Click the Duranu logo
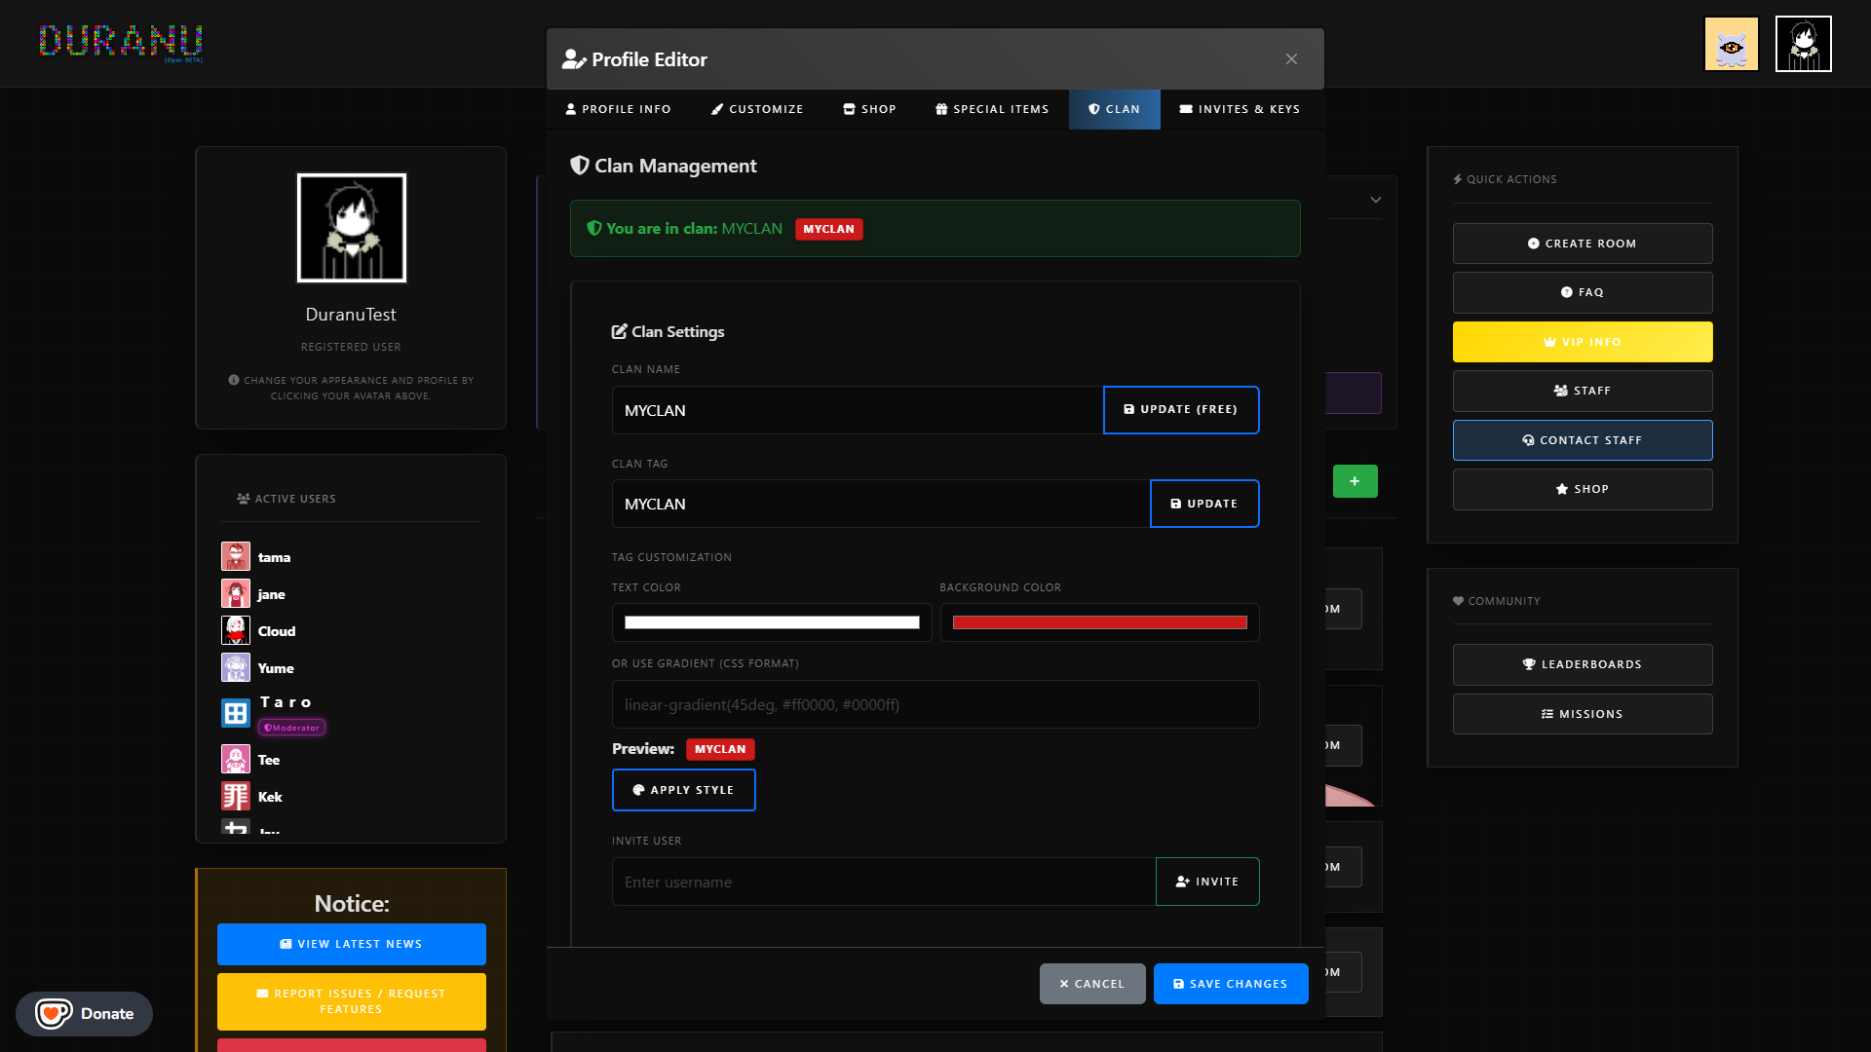 (121, 41)
